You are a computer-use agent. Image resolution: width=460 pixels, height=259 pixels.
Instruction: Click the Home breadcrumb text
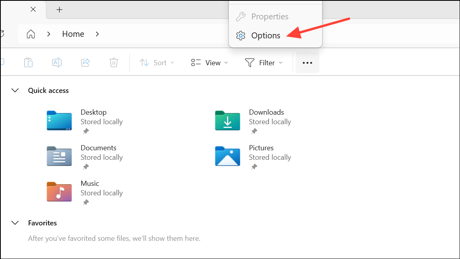(x=73, y=34)
